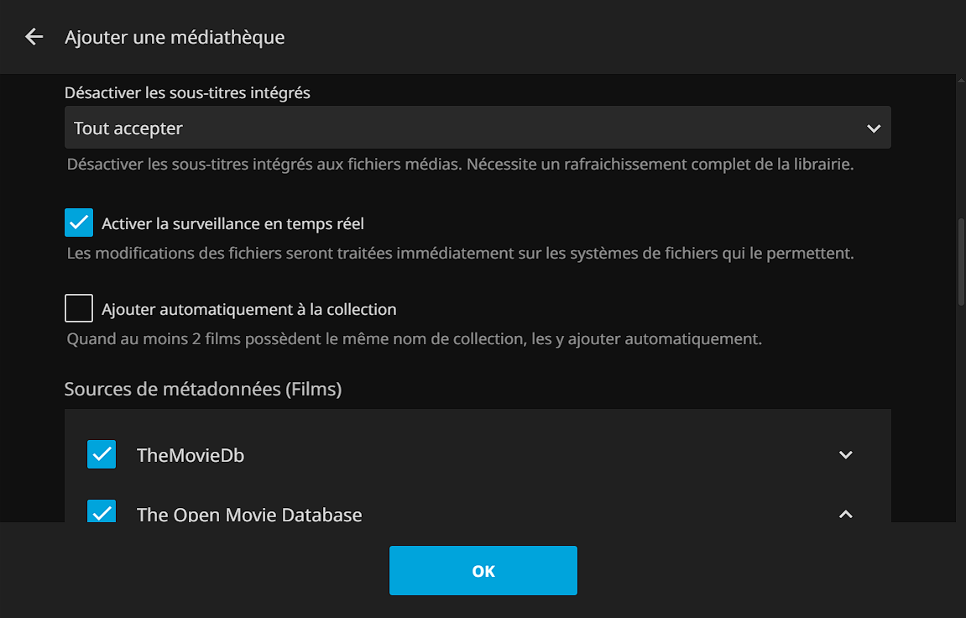Uncheck the real-time monitoring checkbox

(x=79, y=223)
